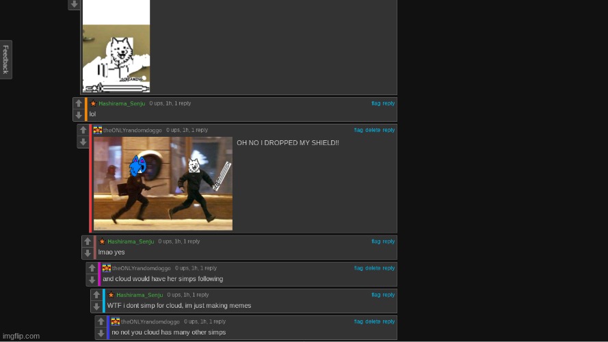Viewport: 608px width, 342px height.
Task: Upvote the "and cloud would have her simps" comment
Action: point(92,268)
